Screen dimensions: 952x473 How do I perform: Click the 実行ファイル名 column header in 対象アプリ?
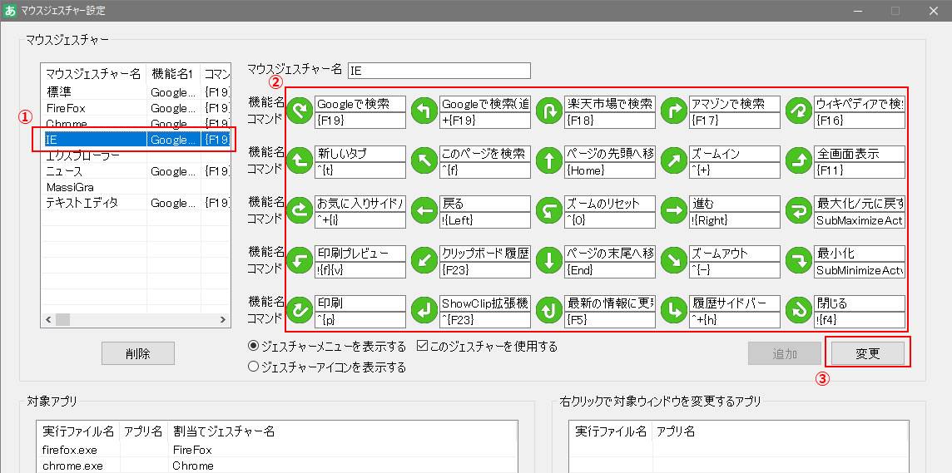pos(78,431)
